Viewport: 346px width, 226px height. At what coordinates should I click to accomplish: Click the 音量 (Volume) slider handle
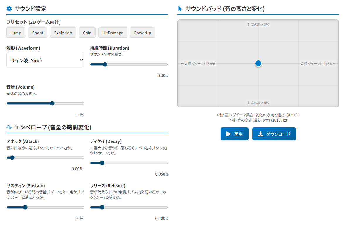[52, 103]
